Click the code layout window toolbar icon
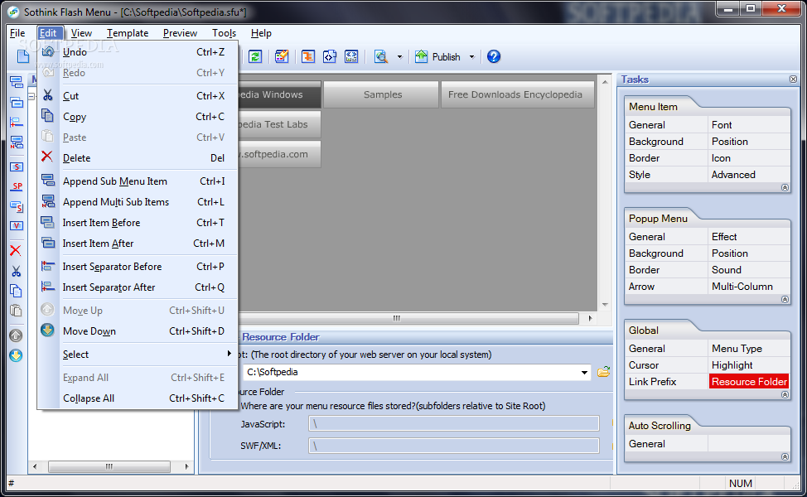 tap(351, 56)
